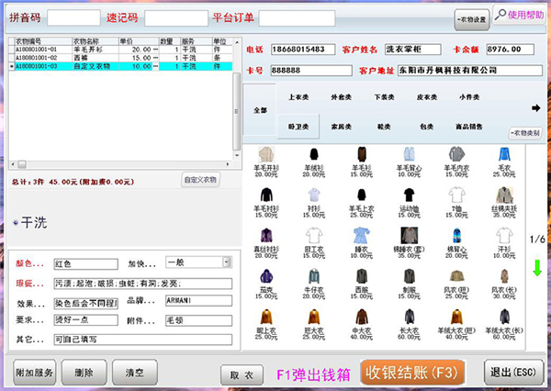Click the 西服 suit icon
Image resolution: width=551 pixels, height=391 pixels.
coord(361,276)
